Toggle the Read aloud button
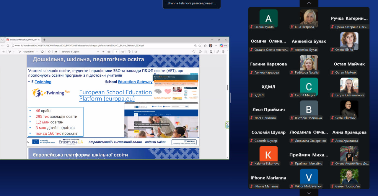Viewport: 378px width, 196px height. 50,52
